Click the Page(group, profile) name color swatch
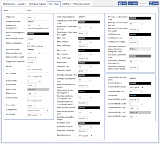 click(x=89, y=22)
